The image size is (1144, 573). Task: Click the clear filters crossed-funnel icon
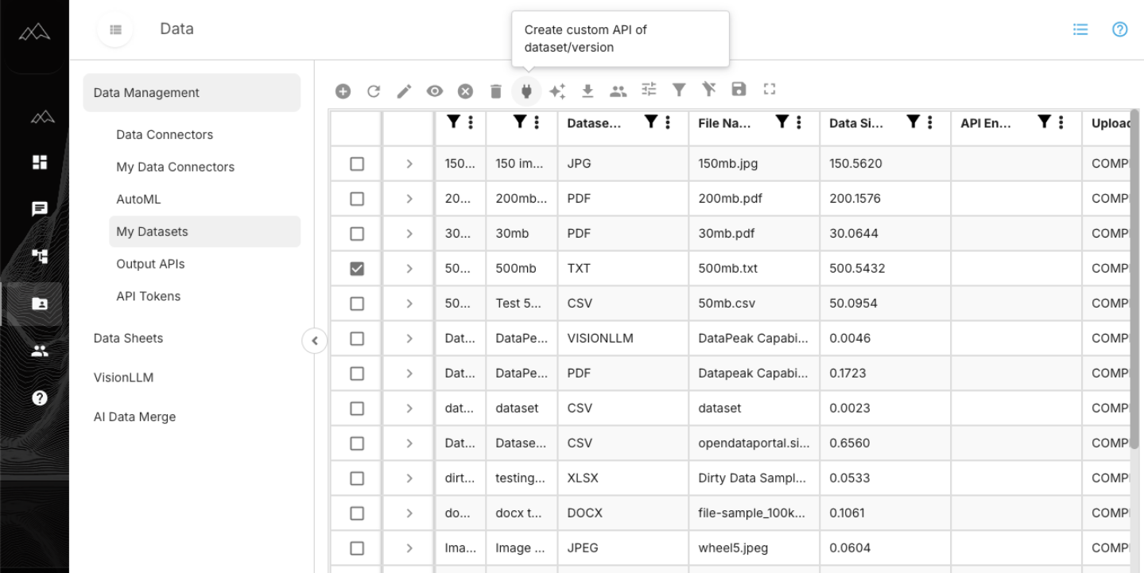click(708, 91)
